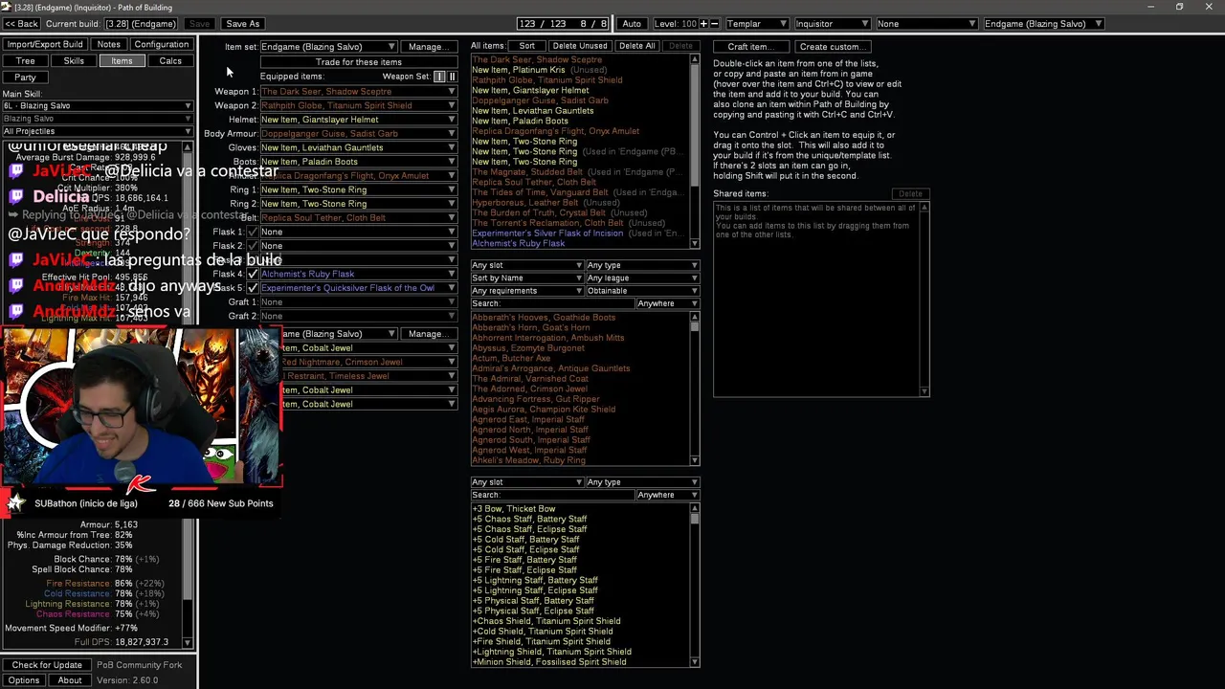
Task: Disable the Flask 5 Quicksilver Flask checkbox
Action: pos(253,288)
